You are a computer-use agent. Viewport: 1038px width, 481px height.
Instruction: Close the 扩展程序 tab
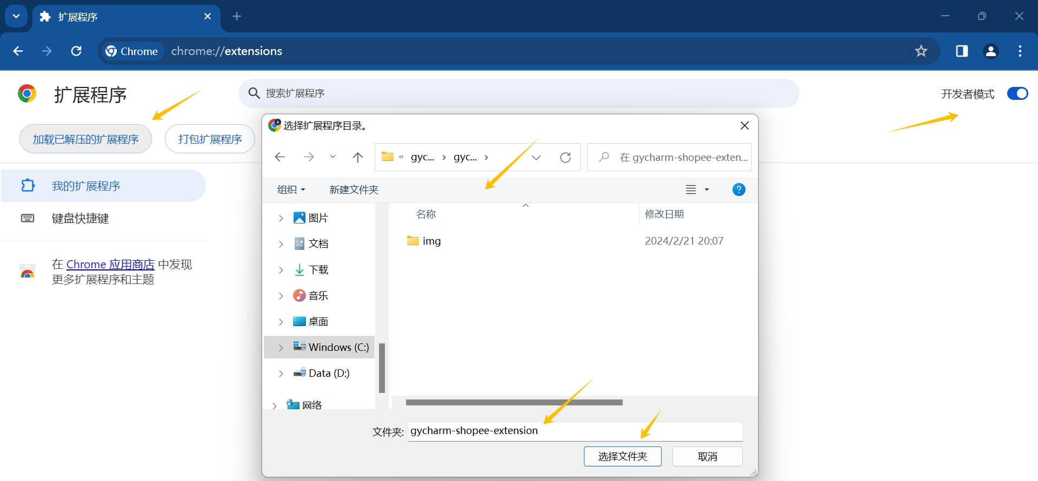[x=208, y=16]
